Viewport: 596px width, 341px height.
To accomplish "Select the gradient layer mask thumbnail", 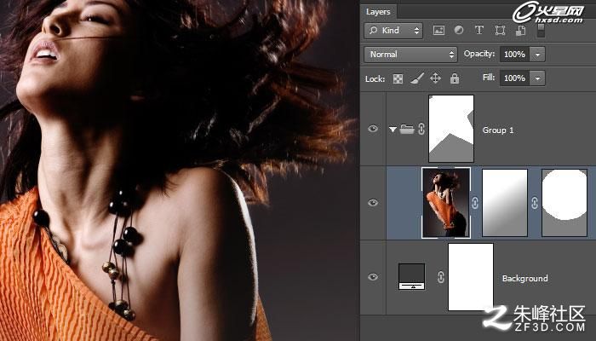I will coord(505,203).
